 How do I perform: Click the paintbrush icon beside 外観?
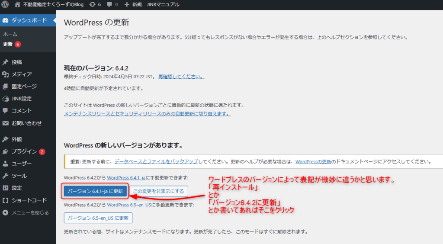point(5,139)
